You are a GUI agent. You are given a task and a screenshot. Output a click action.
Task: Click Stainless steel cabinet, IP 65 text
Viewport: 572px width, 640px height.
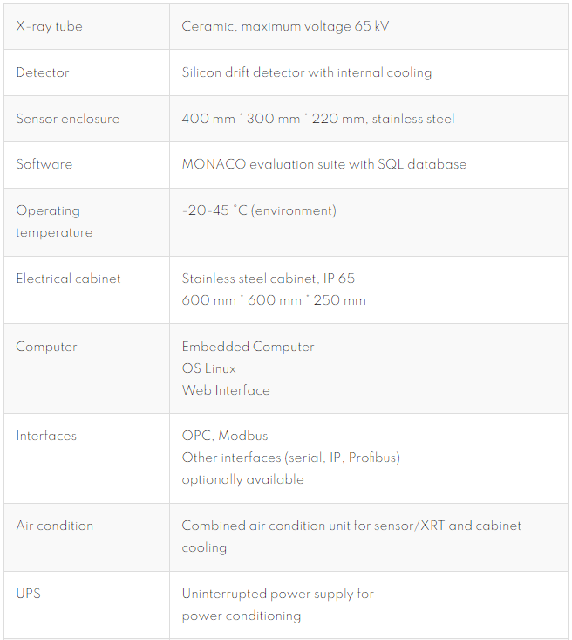coord(269,279)
